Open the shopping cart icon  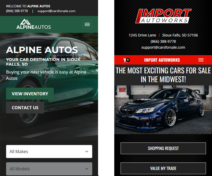click(x=126, y=60)
